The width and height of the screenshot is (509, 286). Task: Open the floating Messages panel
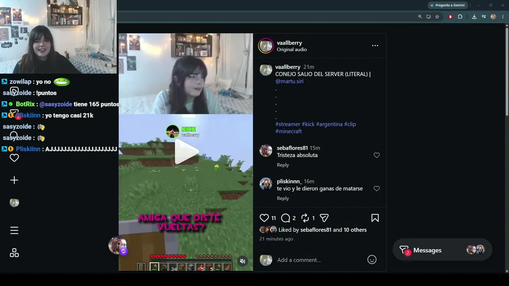click(442, 250)
